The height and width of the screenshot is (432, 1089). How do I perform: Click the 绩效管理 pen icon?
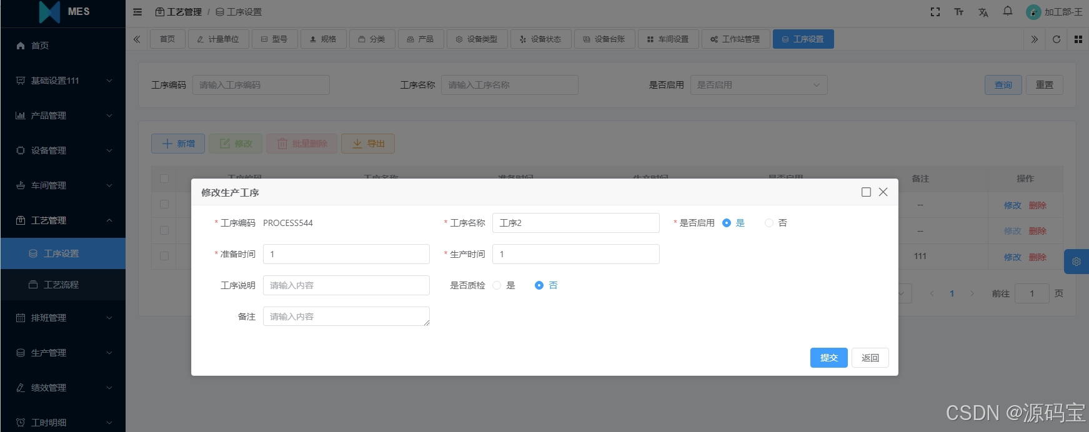click(x=21, y=388)
